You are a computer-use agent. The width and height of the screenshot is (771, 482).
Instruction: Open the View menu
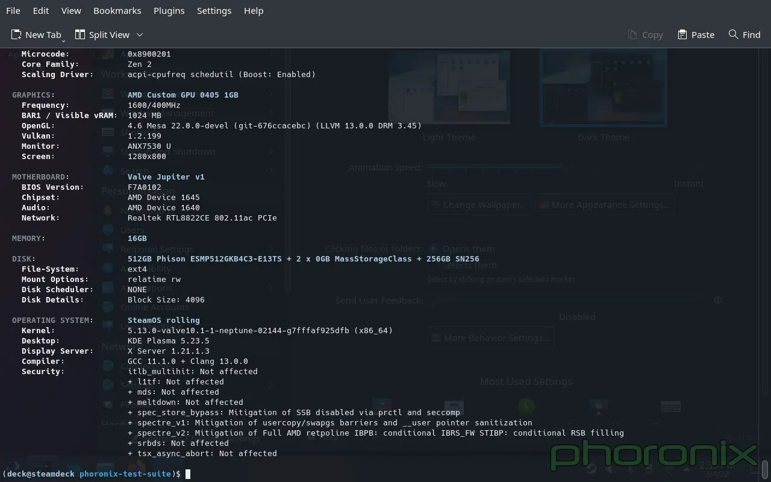pyautogui.click(x=71, y=11)
